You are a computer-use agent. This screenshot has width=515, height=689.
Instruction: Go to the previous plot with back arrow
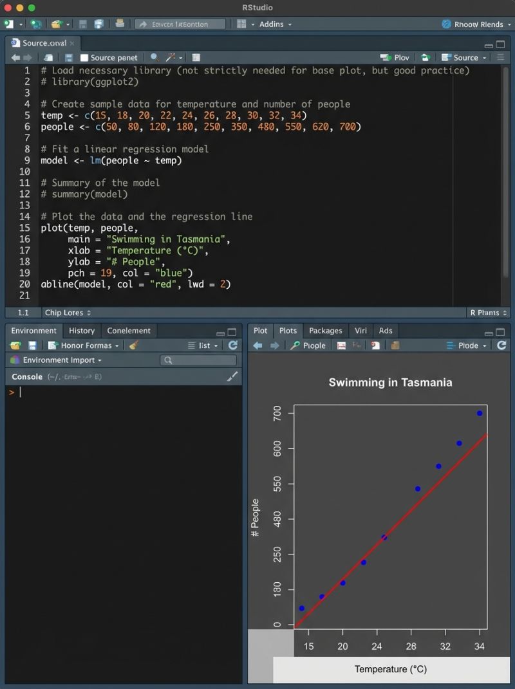point(257,345)
